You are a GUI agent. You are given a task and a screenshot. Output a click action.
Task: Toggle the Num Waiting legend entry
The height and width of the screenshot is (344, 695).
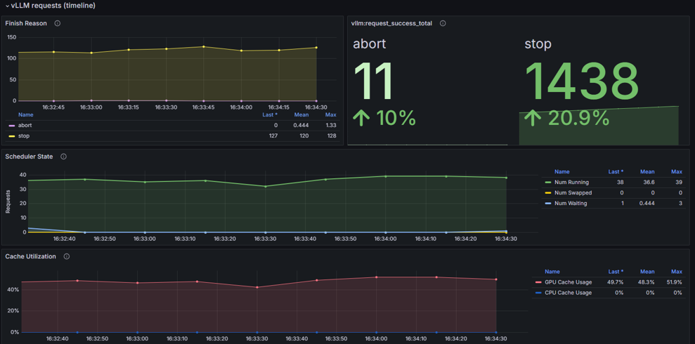572,204
